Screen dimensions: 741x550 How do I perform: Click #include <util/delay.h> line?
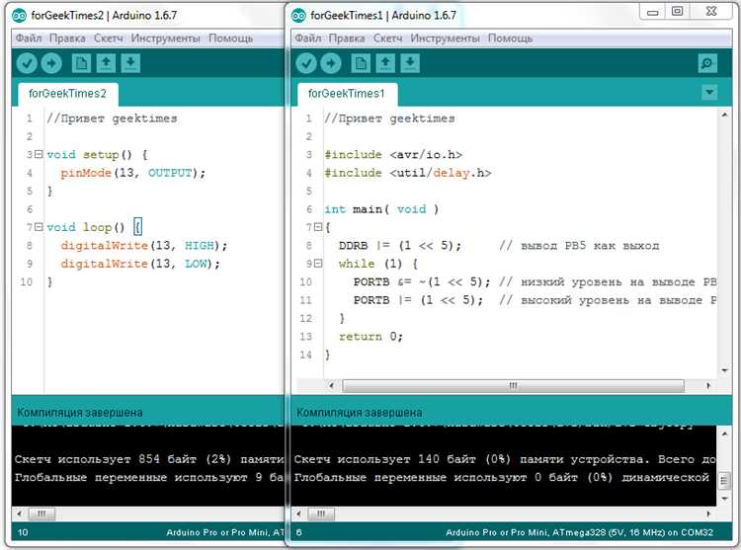[408, 173]
